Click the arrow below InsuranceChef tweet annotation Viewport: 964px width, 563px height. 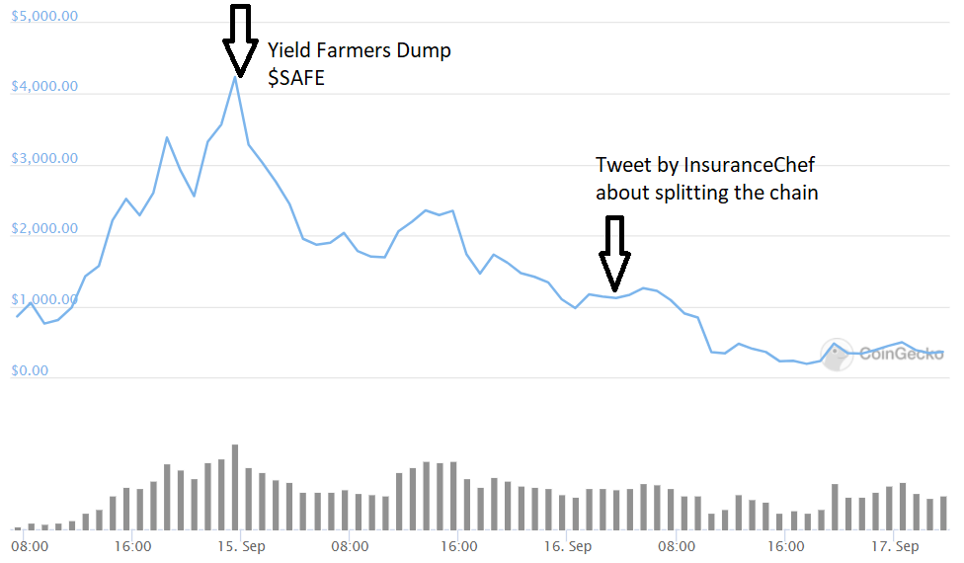[x=614, y=253]
